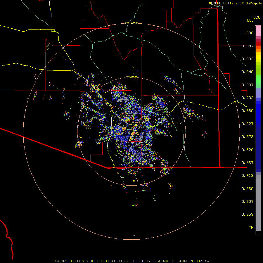Click the 11 JAN 26 03:52 timestamp

tap(191, 261)
